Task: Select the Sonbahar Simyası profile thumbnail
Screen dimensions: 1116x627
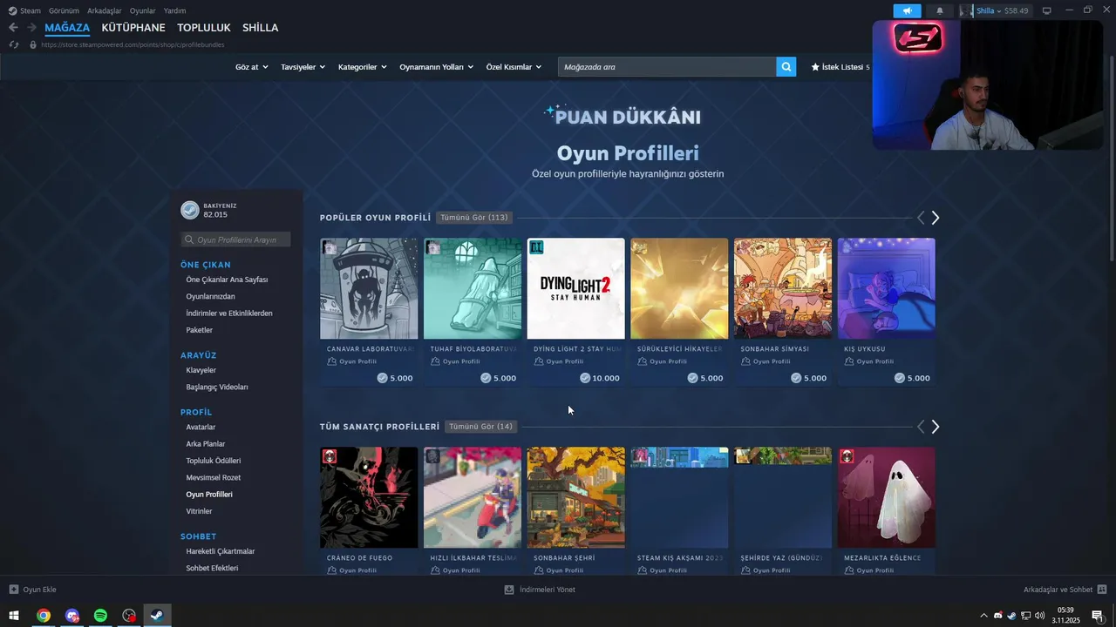Action: pyautogui.click(x=783, y=289)
